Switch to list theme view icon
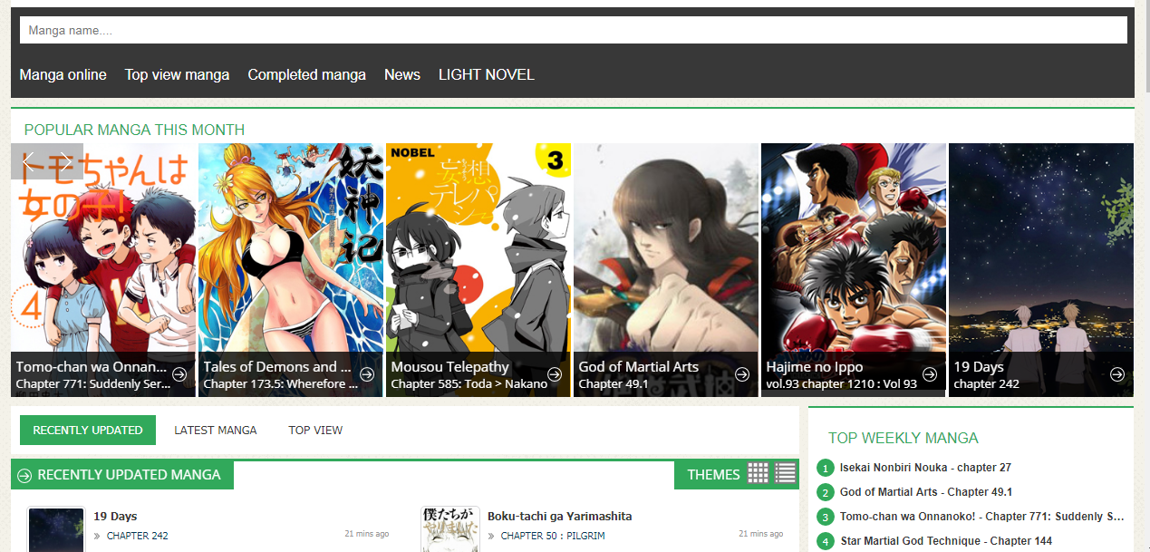This screenshot has width=1150, height=552. (x=786, y=473)
